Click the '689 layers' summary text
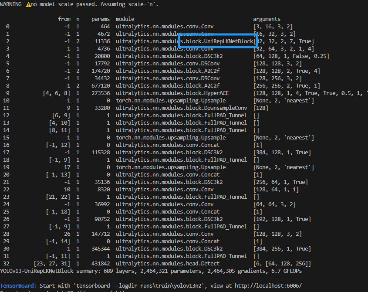The image size is (368, 292). click(x=118, y=271)
